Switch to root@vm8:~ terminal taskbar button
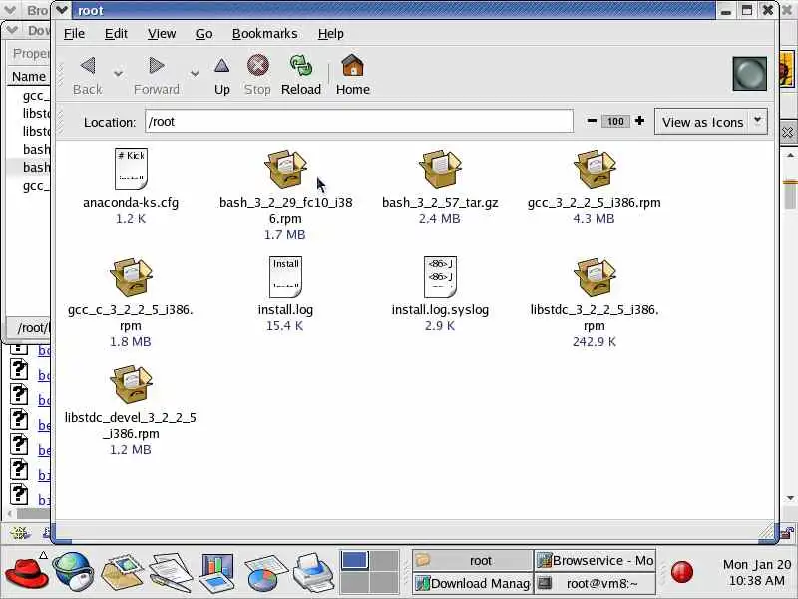798x599 pixels. pyautogui.click(x=595, y=583)
